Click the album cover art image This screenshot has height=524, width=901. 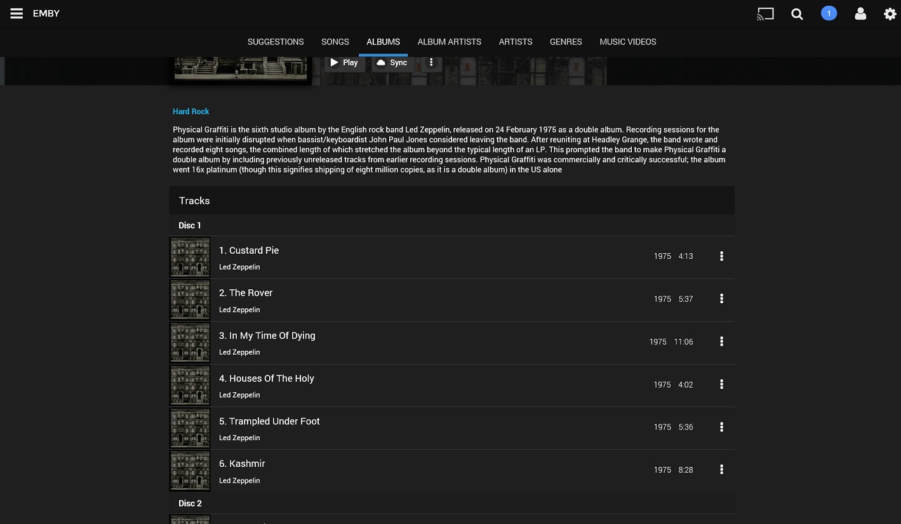(241, 69)
